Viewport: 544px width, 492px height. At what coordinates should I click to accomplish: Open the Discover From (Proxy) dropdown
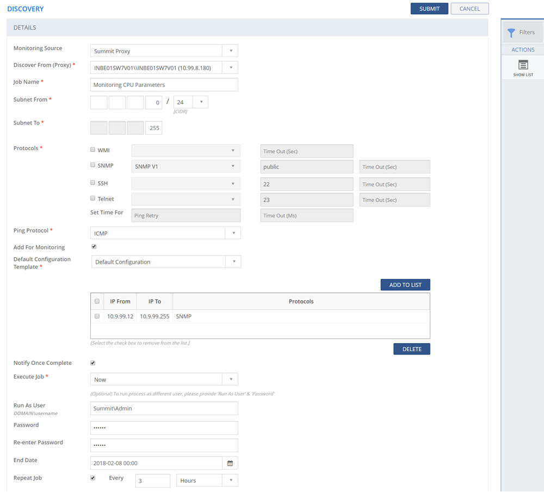pyautogui.click(x=230, y=68)
